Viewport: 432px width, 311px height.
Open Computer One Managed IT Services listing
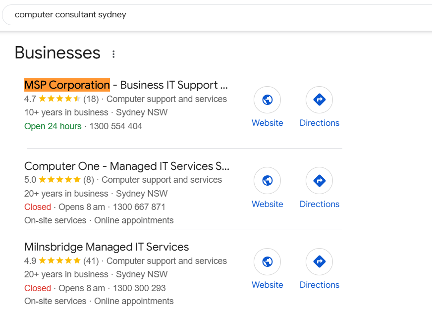[x=126, y=166]
